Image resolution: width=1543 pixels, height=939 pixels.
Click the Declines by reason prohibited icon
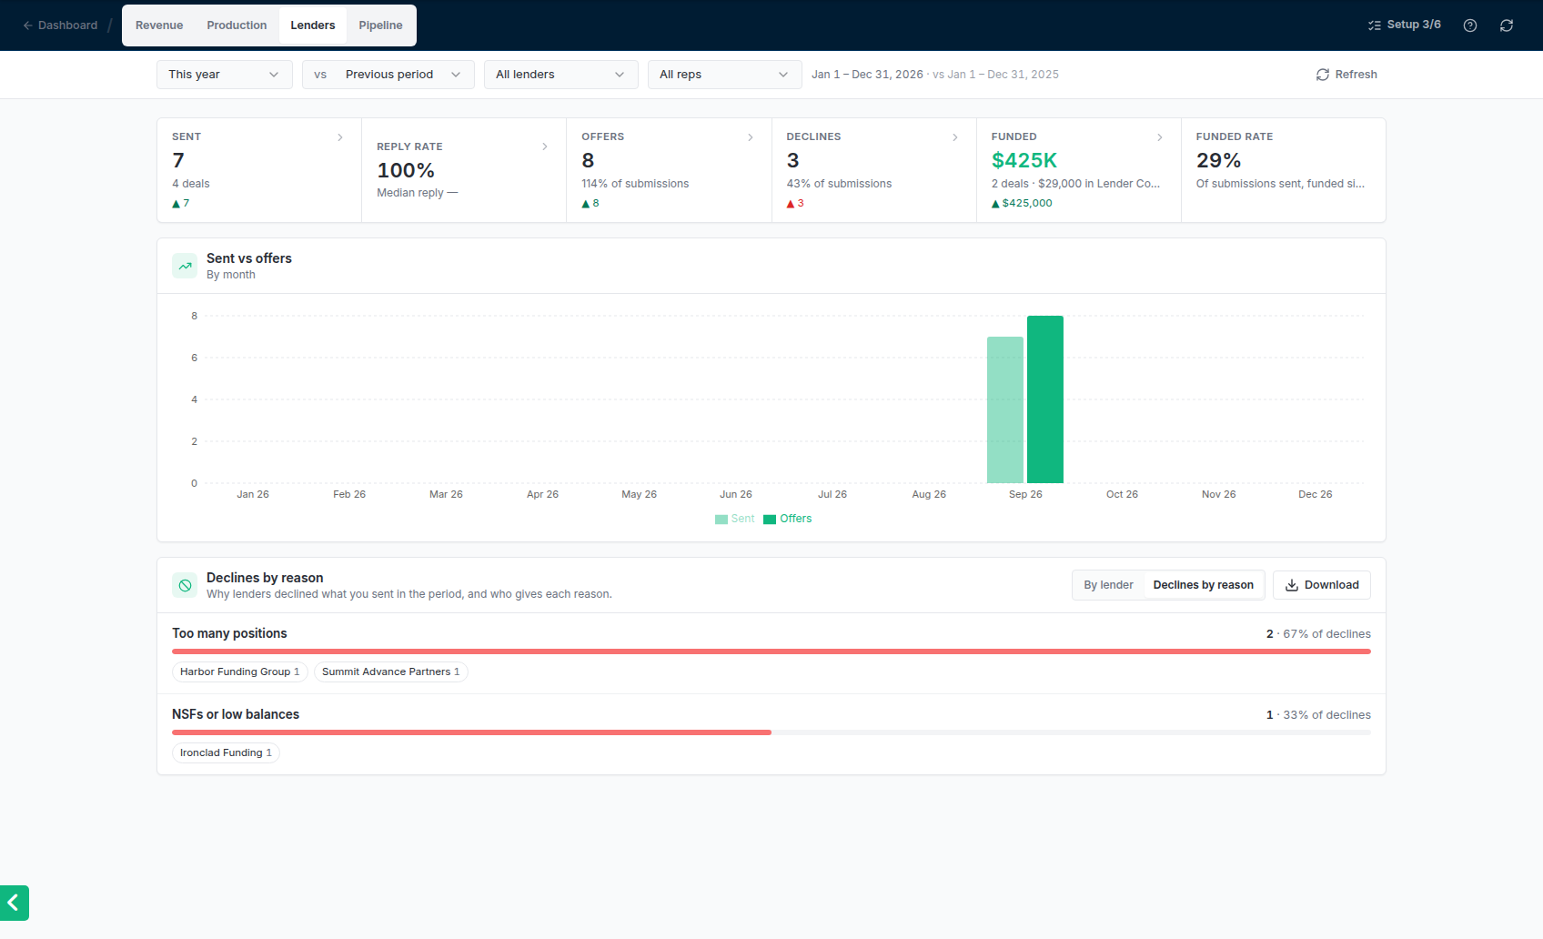[x=185, y=585]
